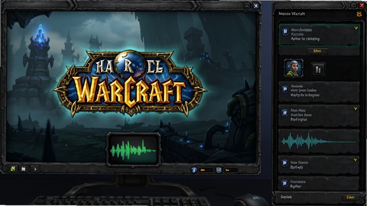Click the round blue running-figure icon

(194, 170)
